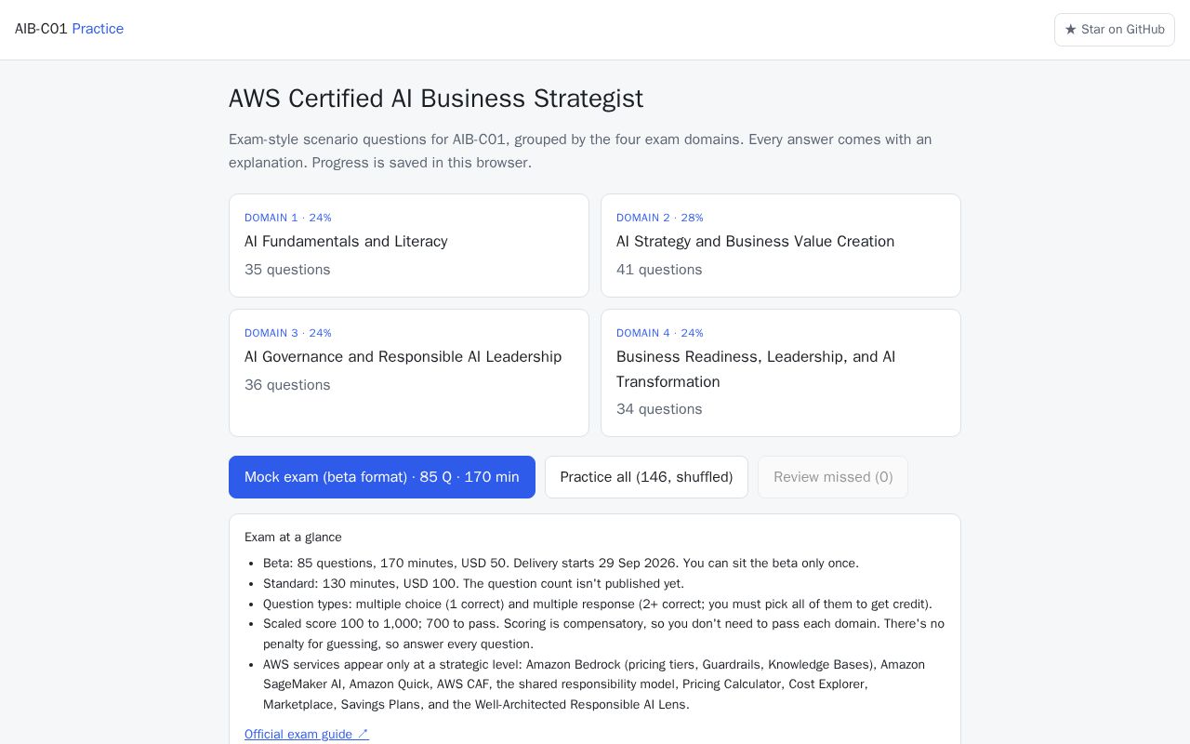Click the bullet starting 'Beta: 85 questions'
This screenshot has height=744, width=1190.
[561, 564]
